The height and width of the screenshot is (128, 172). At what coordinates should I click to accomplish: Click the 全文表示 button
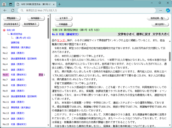pos(64,18)
